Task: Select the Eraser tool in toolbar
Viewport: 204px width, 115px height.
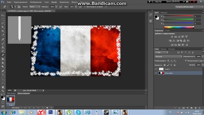Action: [x=3, y=55]
